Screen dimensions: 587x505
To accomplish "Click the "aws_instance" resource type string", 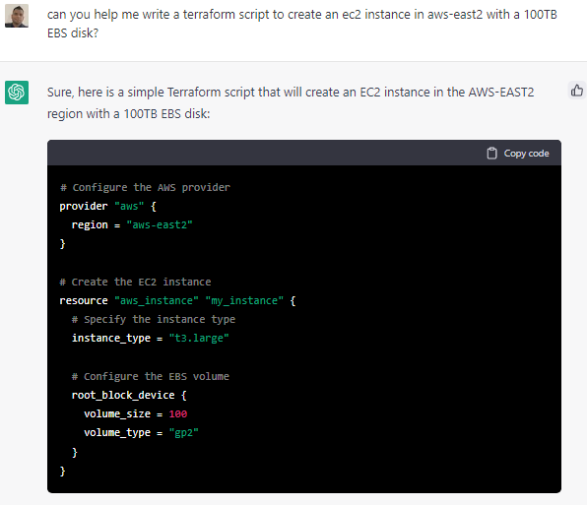I will point(157,300).
